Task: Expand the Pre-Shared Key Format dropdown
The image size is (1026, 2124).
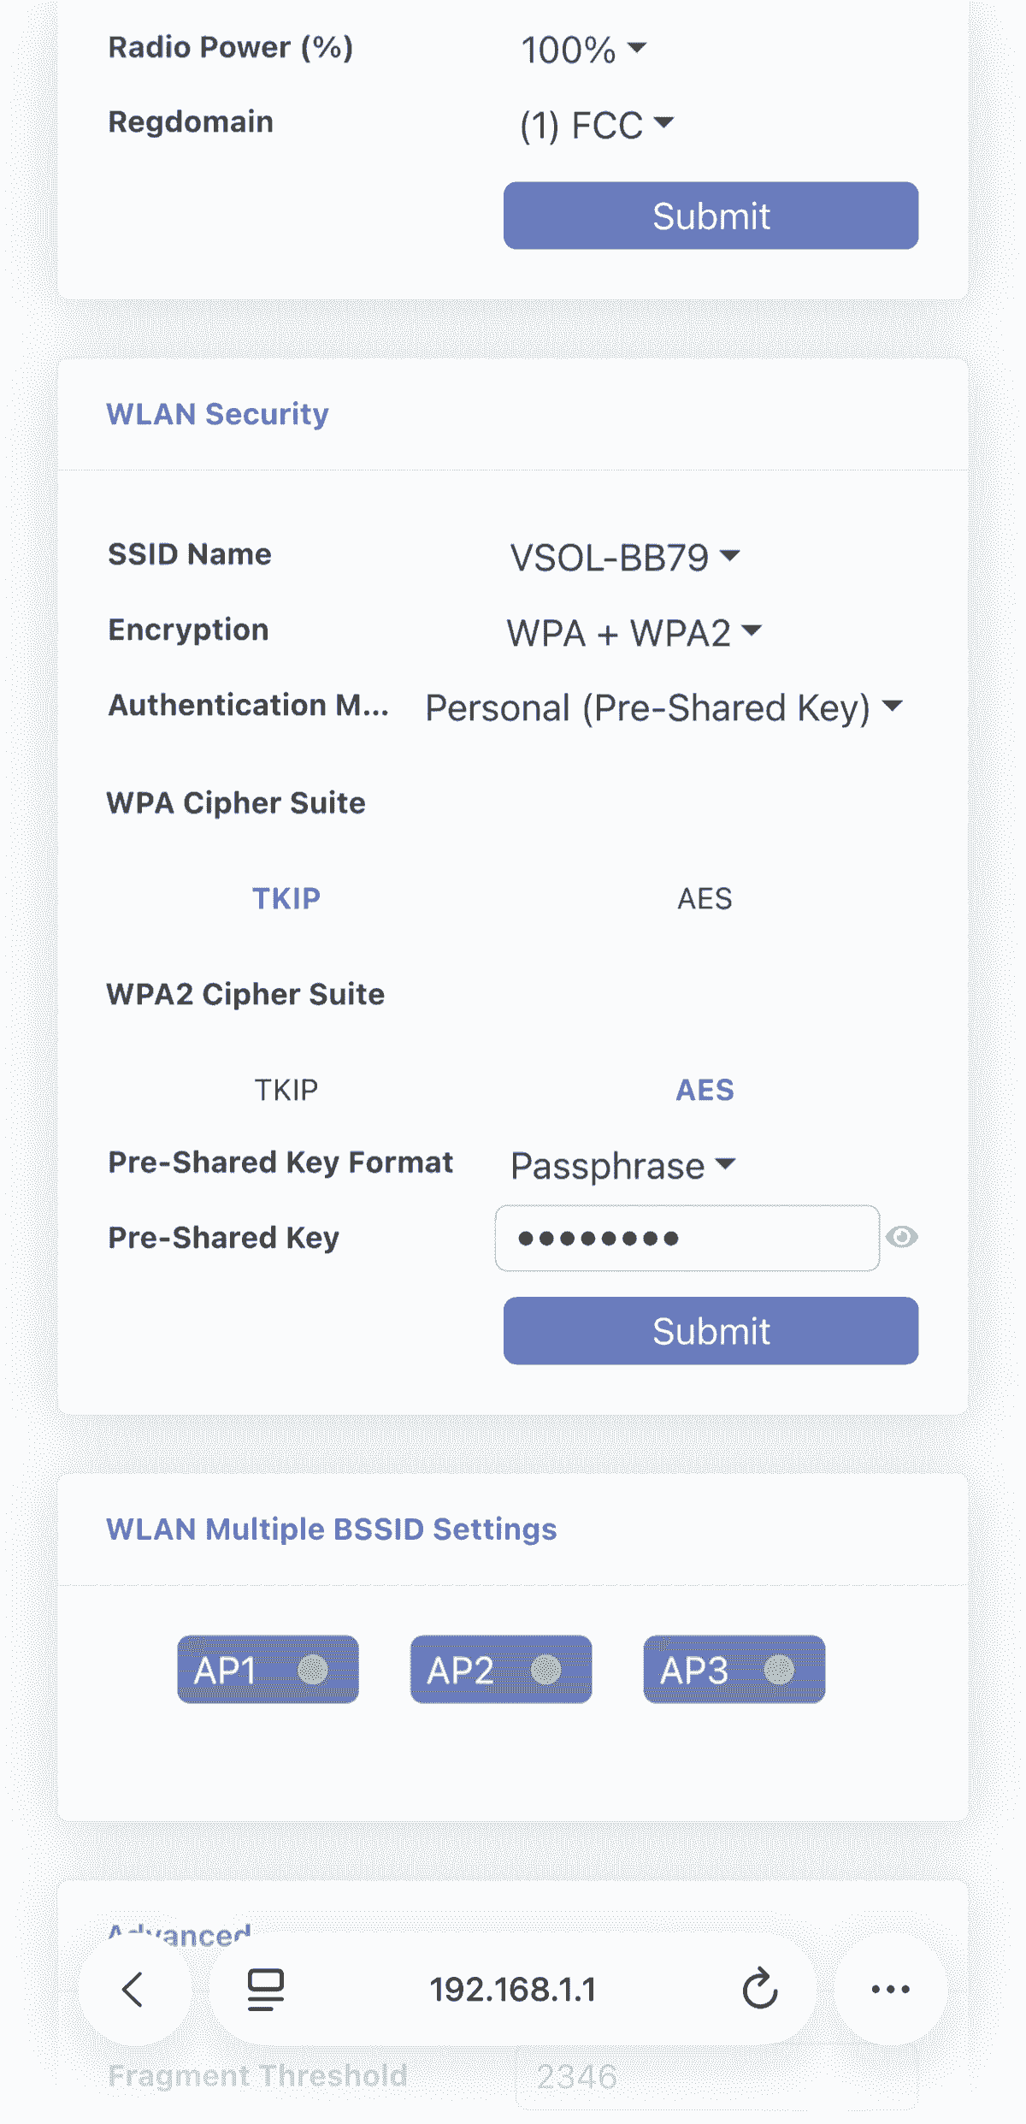Action: click(622, 1166)
